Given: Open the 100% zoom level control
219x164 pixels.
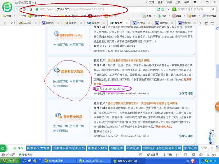Looking at the screenshot, I should click(x=211, y=155).
